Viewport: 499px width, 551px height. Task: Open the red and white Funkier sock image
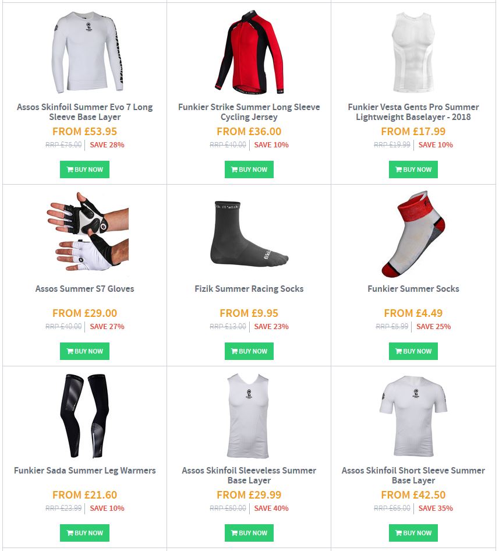point(413,234)
